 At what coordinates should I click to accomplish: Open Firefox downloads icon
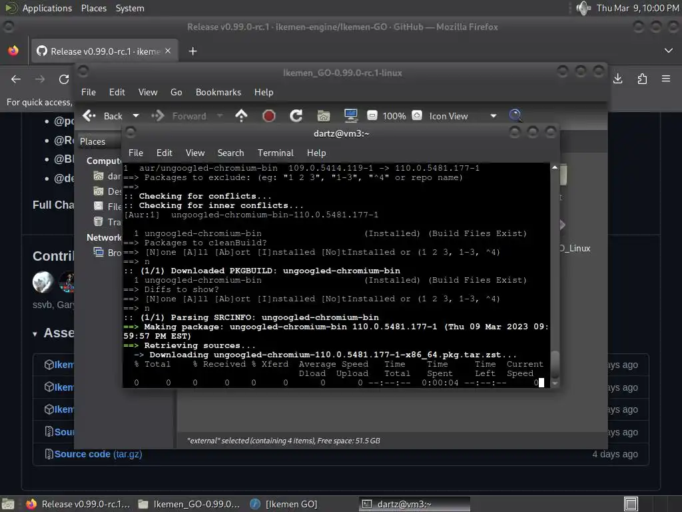[x=617, y=79]
